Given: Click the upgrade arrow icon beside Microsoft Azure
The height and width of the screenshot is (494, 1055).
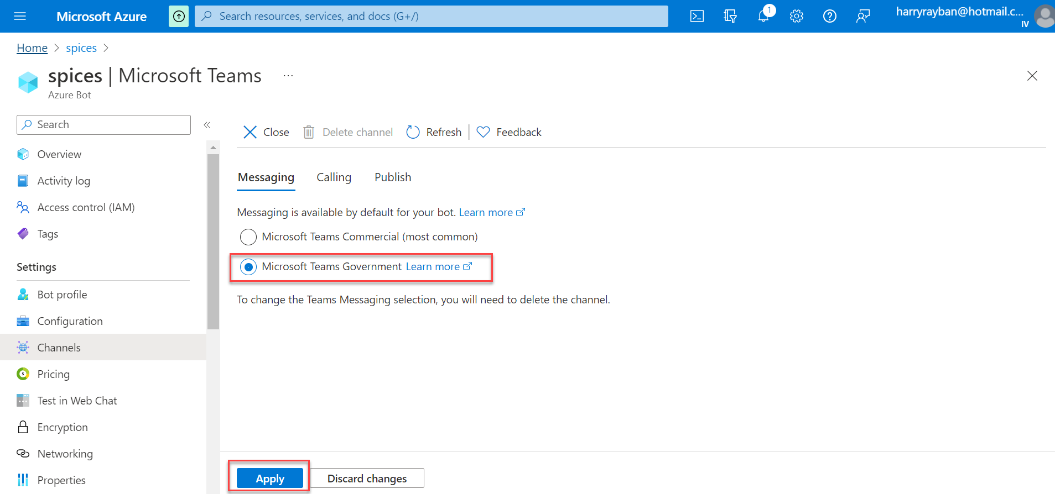Looking at the screenshot, I should [179, 16].
